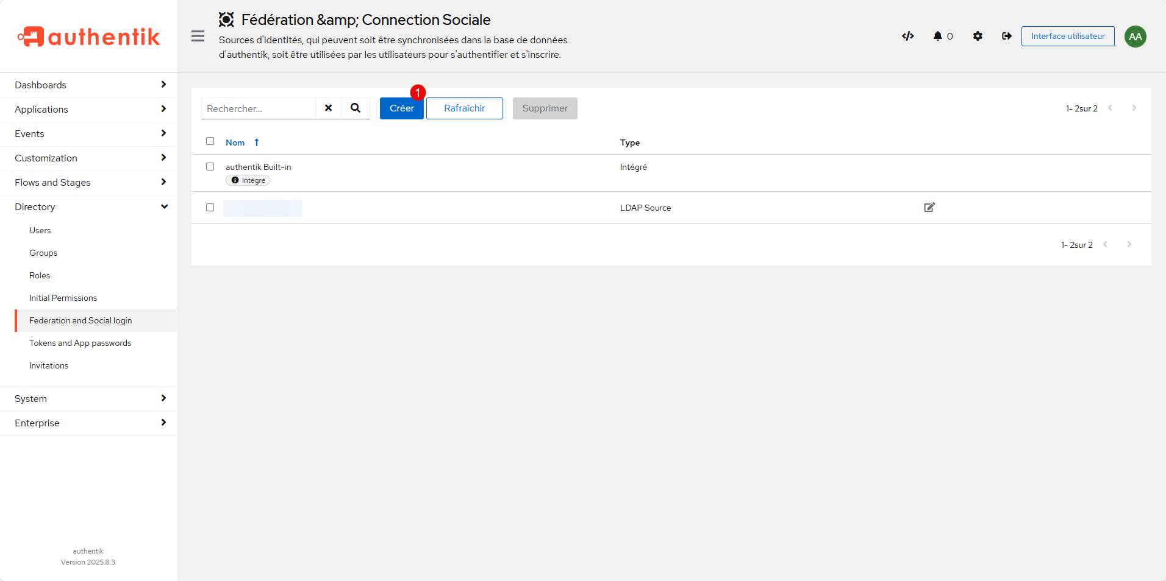The image size is (1166, 581).
Task: Edit the LDAP Source entry
Action: tap(929, 208)
